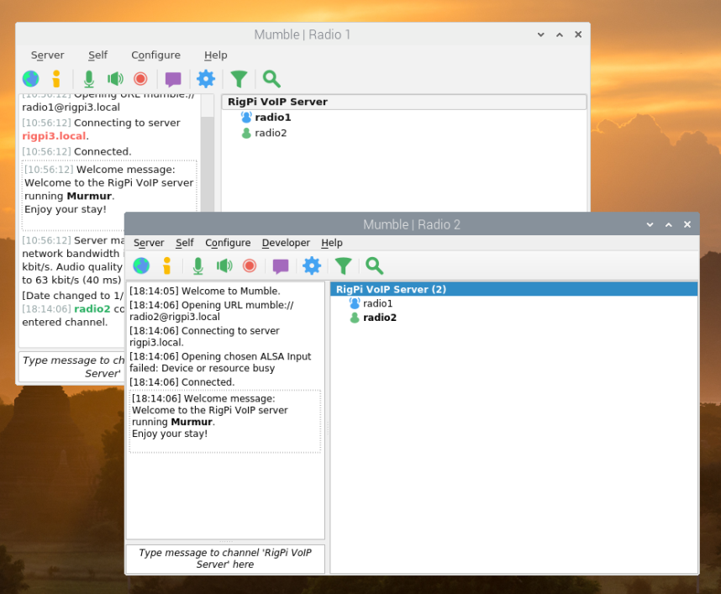The image size is (721, 594).
Task: Open the Configure menu in Radio 1
Action: [x=155, y=55]
